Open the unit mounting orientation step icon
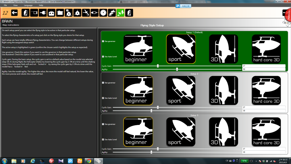 point(34,13)
